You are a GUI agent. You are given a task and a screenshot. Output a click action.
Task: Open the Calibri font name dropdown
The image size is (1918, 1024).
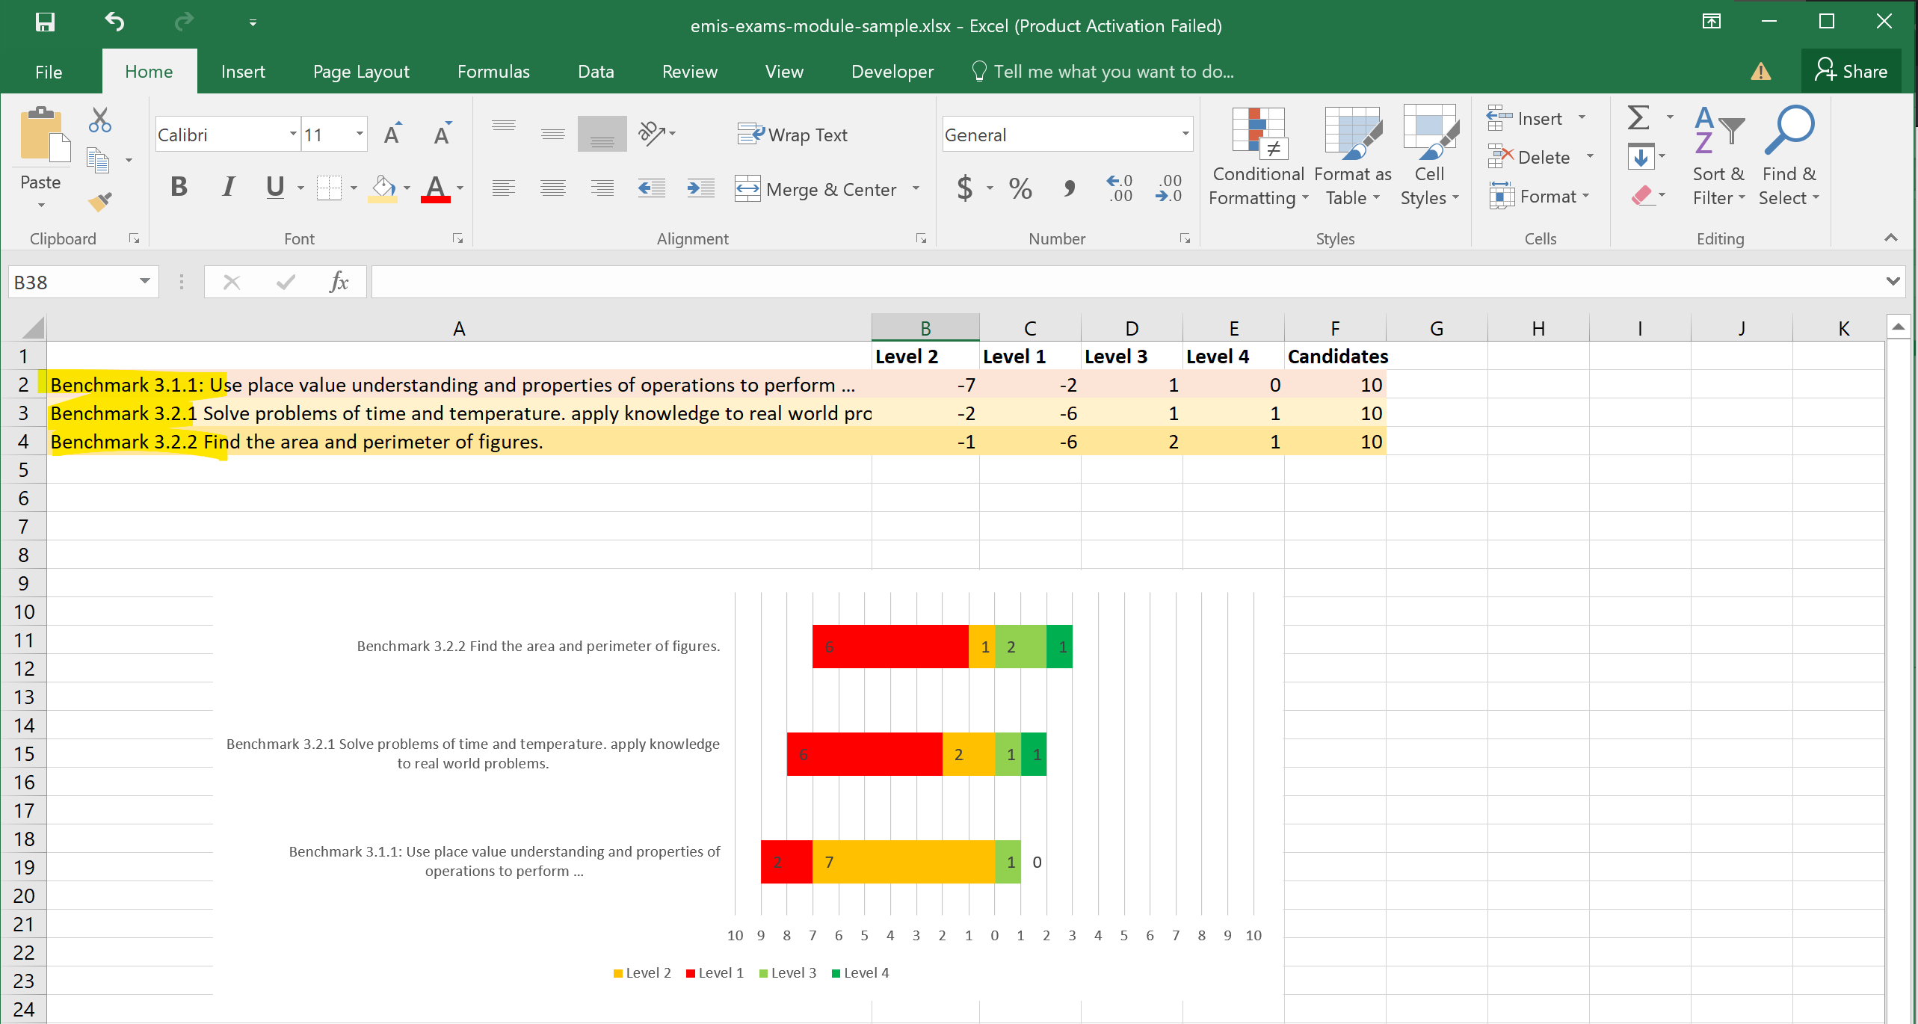(x=292, y=135)
